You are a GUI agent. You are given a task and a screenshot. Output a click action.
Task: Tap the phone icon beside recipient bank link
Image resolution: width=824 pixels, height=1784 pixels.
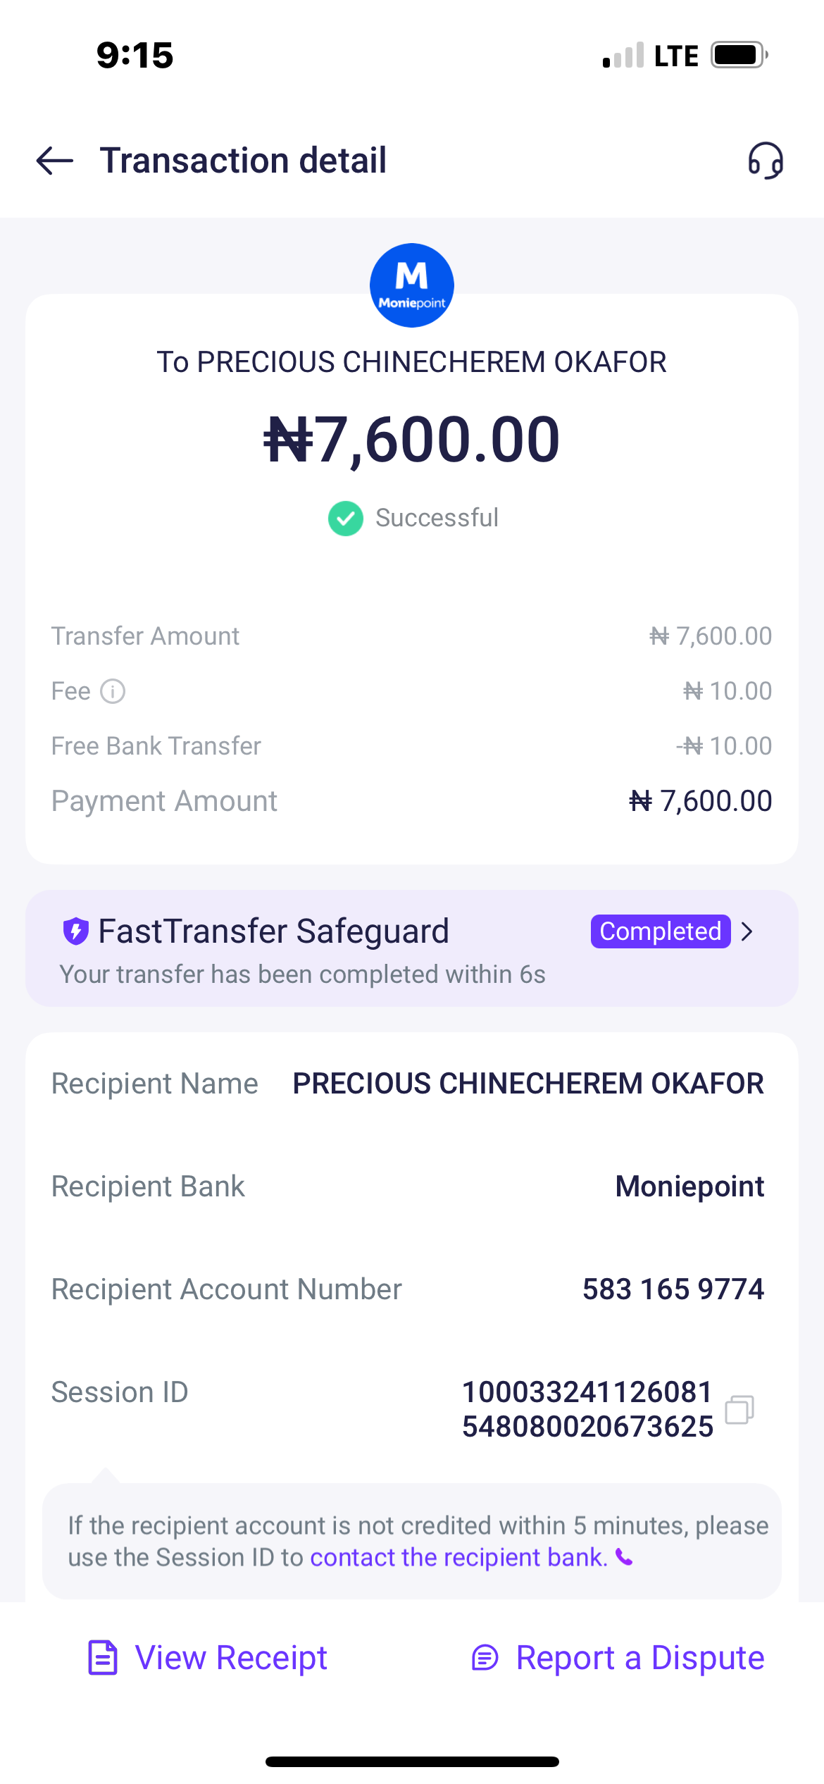click(624, 1557)
